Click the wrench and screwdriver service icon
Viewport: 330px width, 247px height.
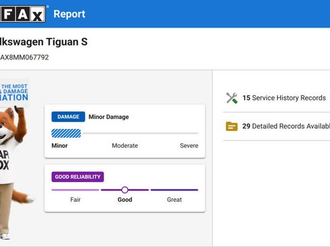click(232, 98)
